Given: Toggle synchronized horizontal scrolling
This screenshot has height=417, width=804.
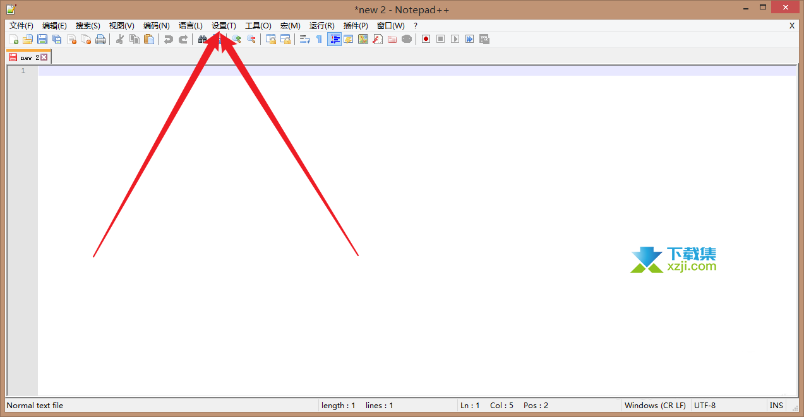Looking at the screenshot, I should 285,39.
